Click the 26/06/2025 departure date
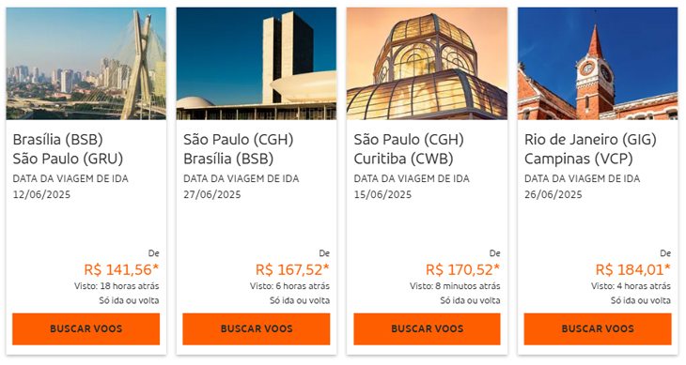This screenshot has height=365, width=686. pyautogui.click(x=553, y=194)
